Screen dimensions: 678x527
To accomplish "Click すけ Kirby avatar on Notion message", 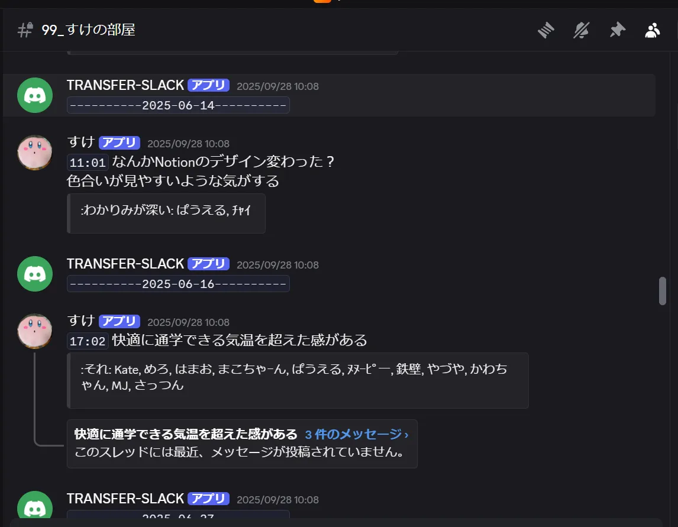I will 34,152.
